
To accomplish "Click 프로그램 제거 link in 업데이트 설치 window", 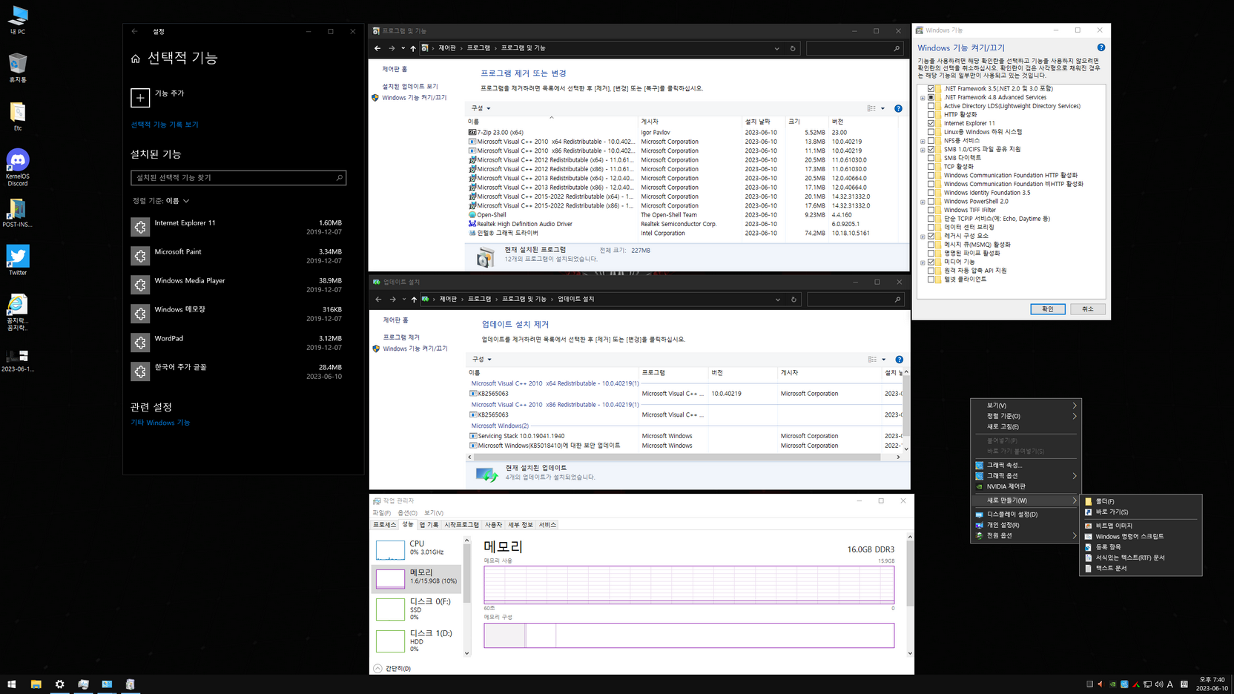I will tap(401, 337).
